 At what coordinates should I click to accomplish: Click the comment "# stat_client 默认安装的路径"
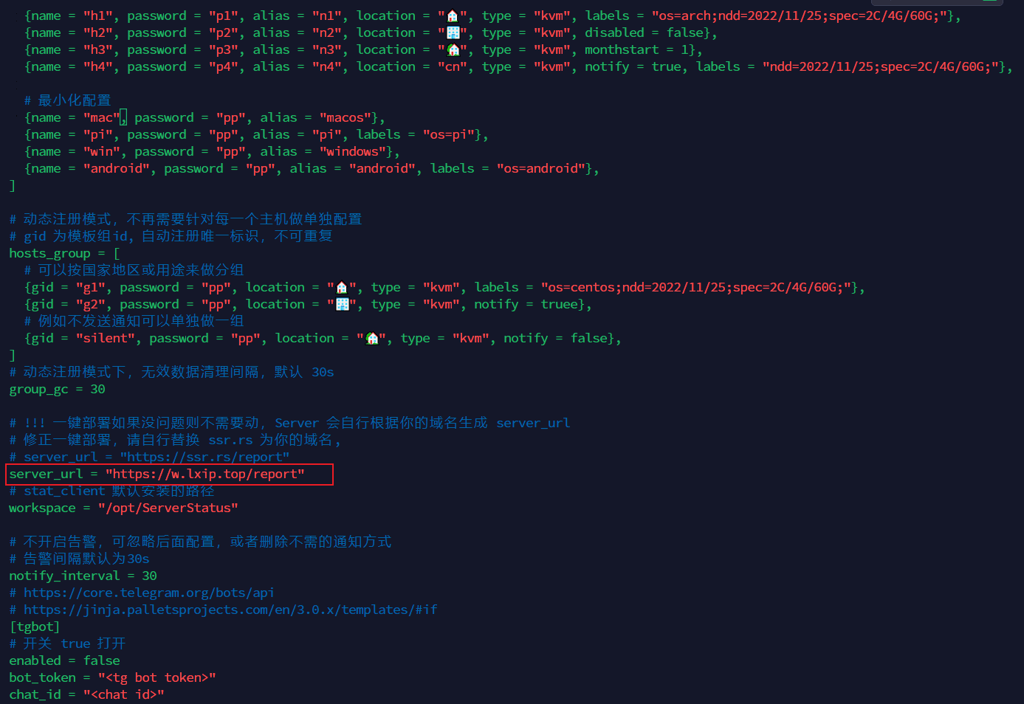(111, 491)
